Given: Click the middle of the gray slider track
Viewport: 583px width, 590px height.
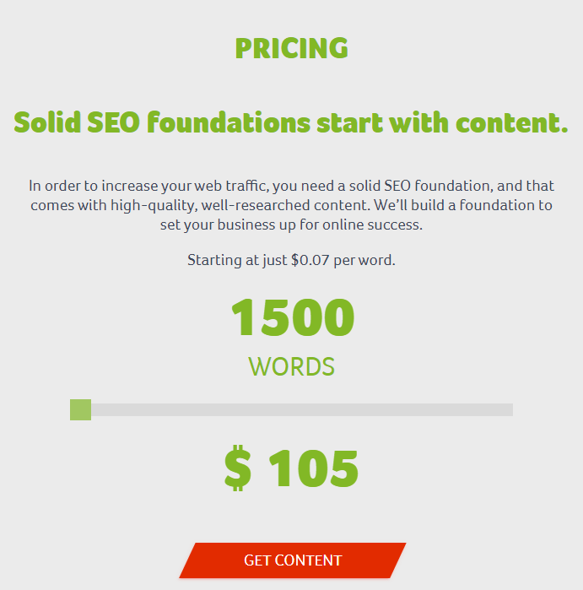Looking at the screenshot, I should [292, 409].
